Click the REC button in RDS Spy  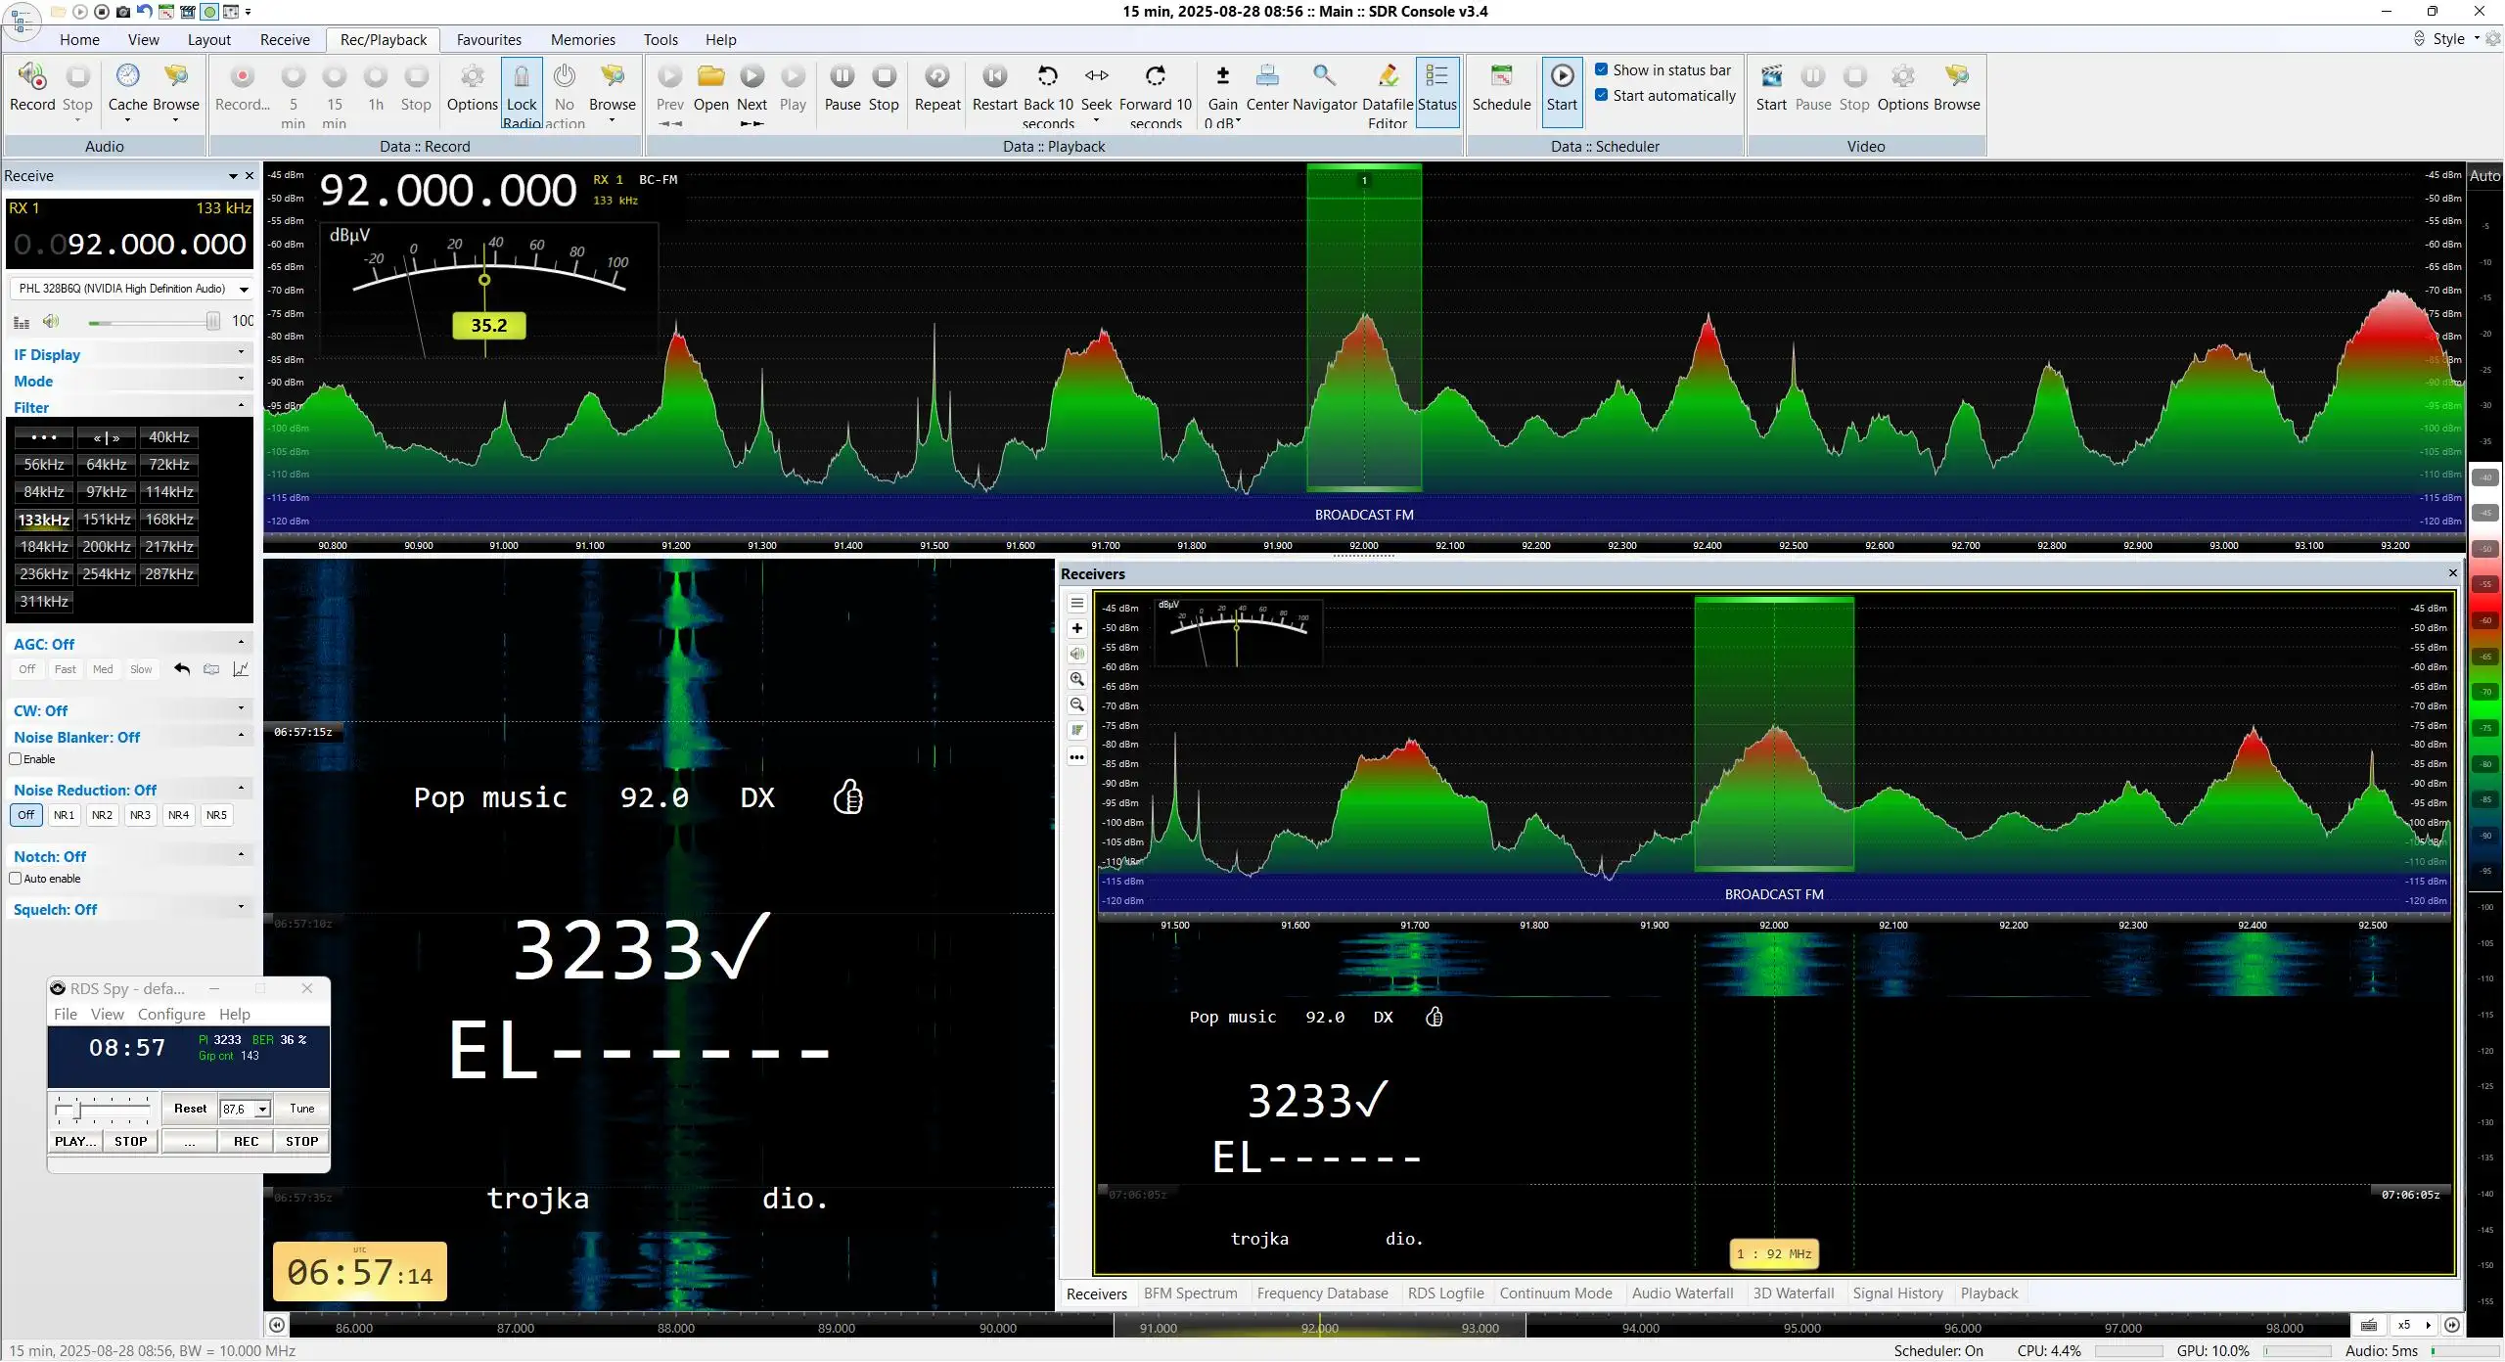point(247,1141)
